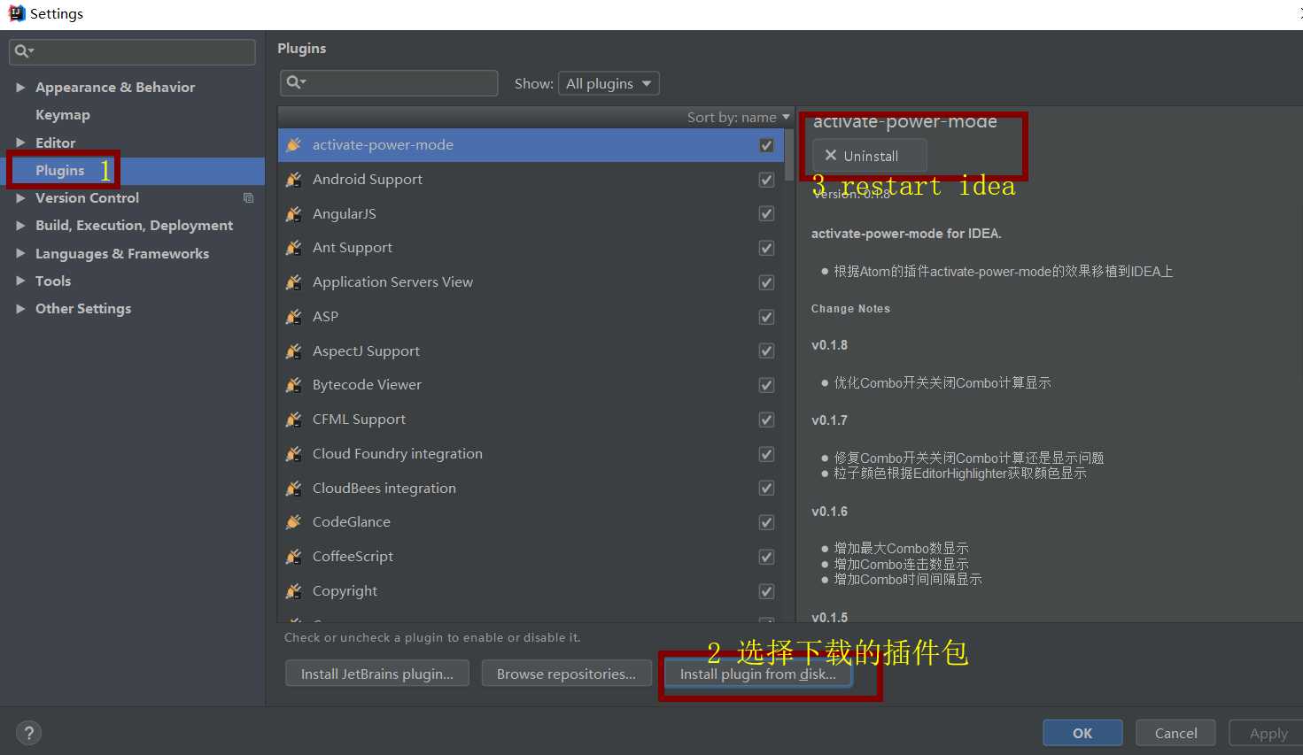The width and height of the screenshot is (1303, 755).
Task: Open the Sort by name dropdown
Action: (x=738, y=117)
